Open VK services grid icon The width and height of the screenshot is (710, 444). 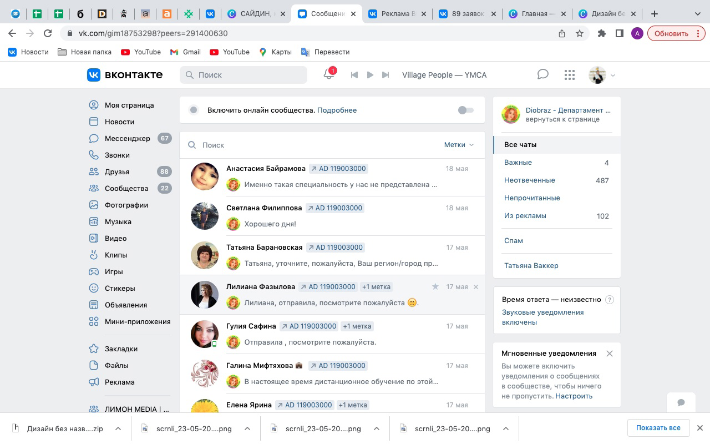[570, 75]
